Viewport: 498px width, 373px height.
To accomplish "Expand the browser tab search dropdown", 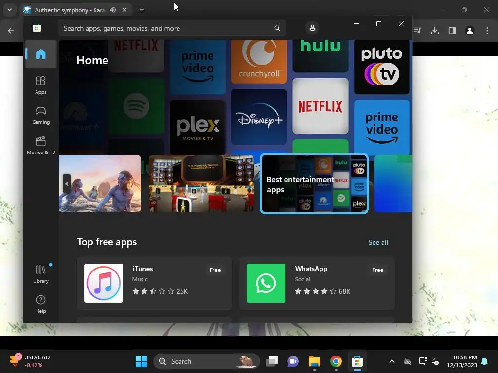I will (x=10, y=10).
